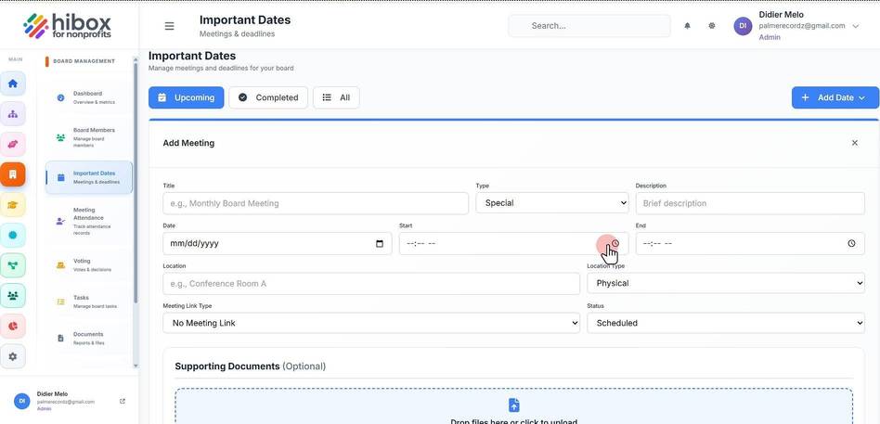The height and width of the screenshot is (424, 880).
Task: Open the purple org-chart sidebar icon
Action: [13, 114]
